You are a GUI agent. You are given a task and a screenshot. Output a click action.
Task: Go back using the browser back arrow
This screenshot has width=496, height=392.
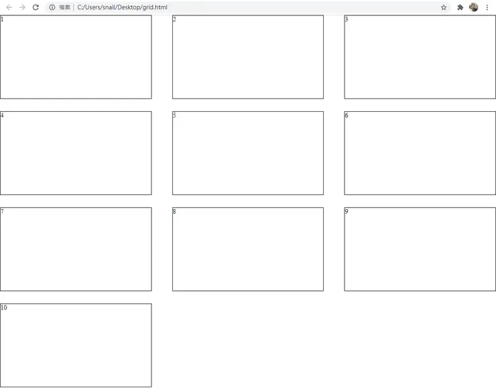tap(9, 7)
